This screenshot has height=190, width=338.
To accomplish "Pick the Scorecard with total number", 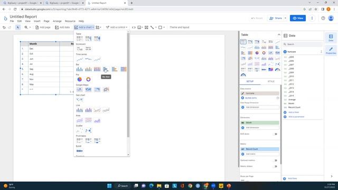I will (x=80, y=49).
